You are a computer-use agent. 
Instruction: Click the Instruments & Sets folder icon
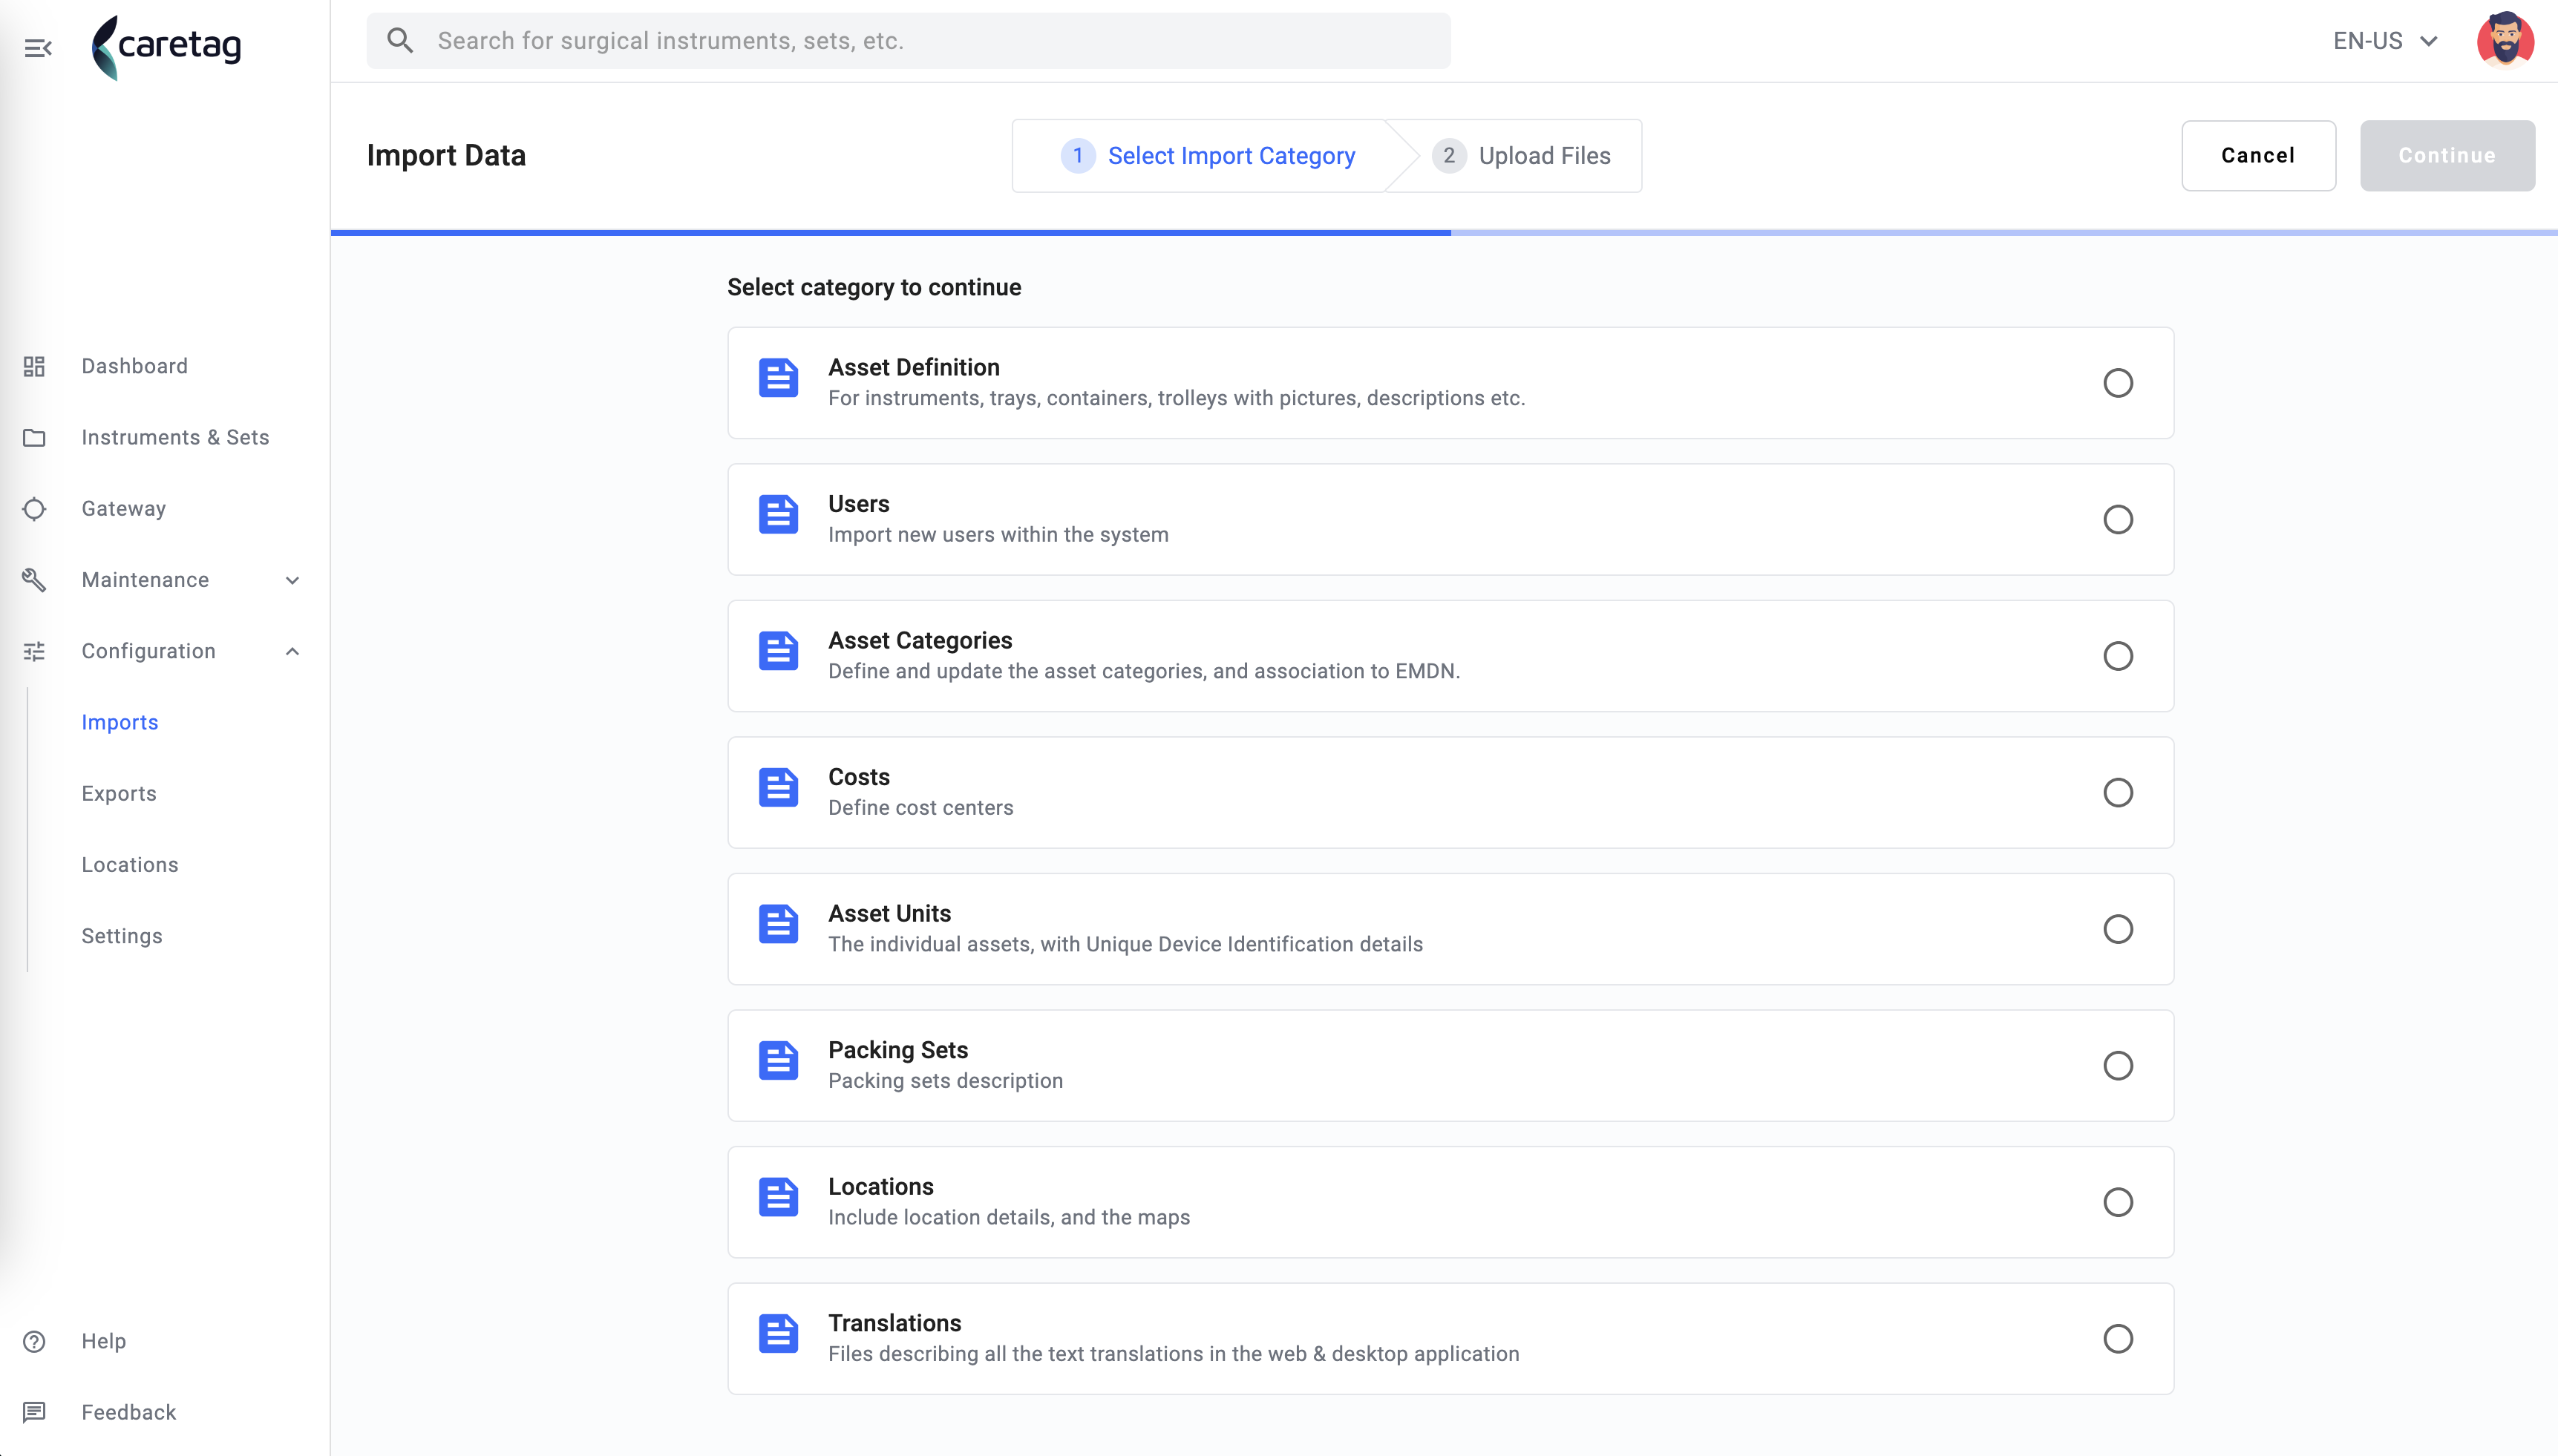coord(34,437)
